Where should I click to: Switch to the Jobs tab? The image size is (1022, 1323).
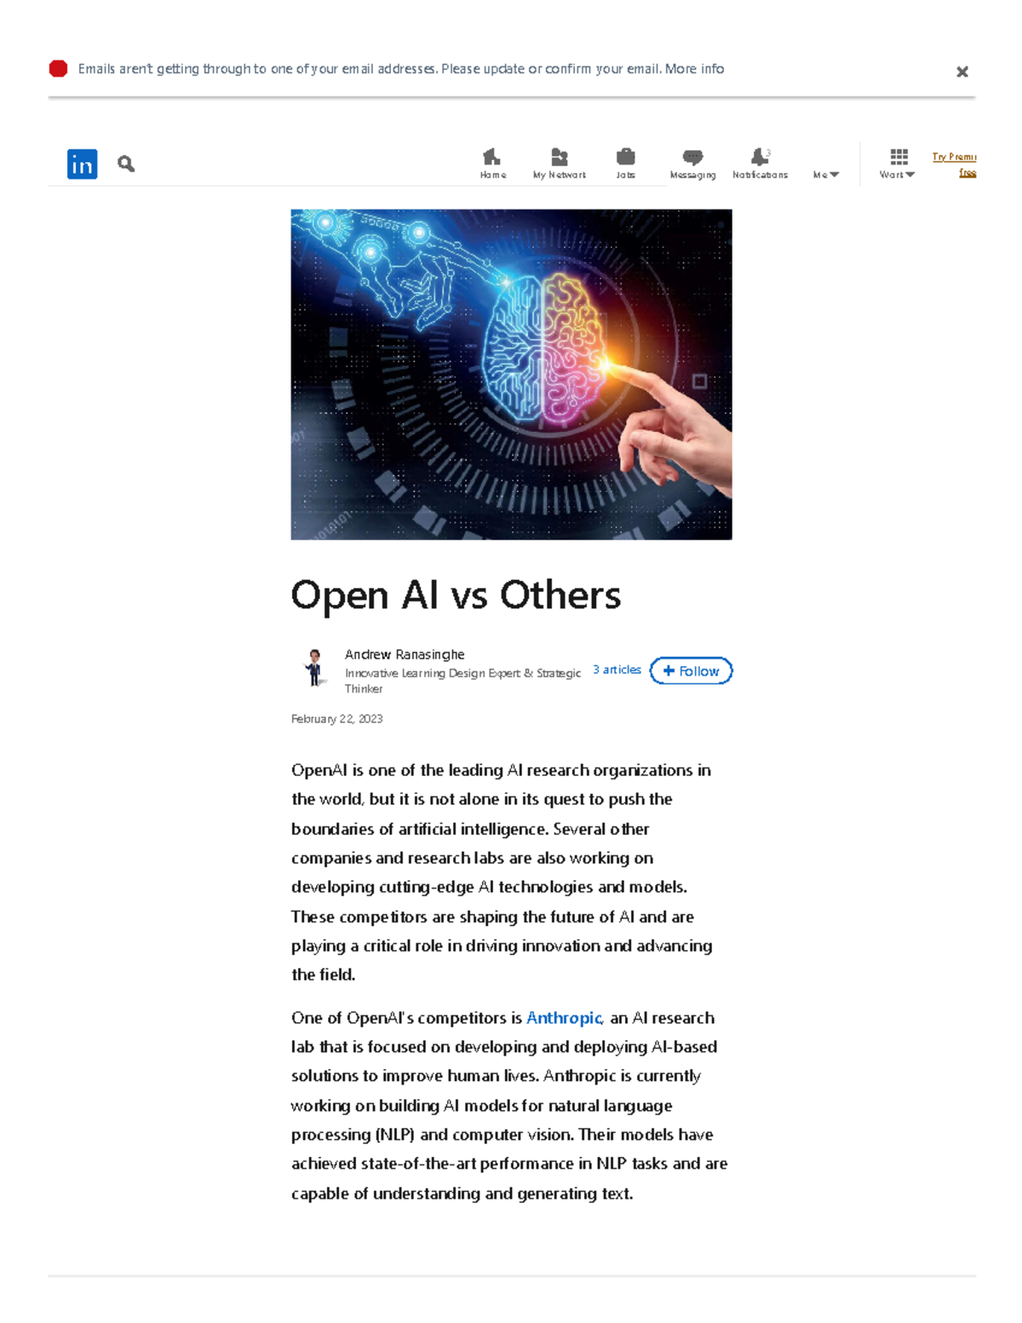(x=626, y=162)
